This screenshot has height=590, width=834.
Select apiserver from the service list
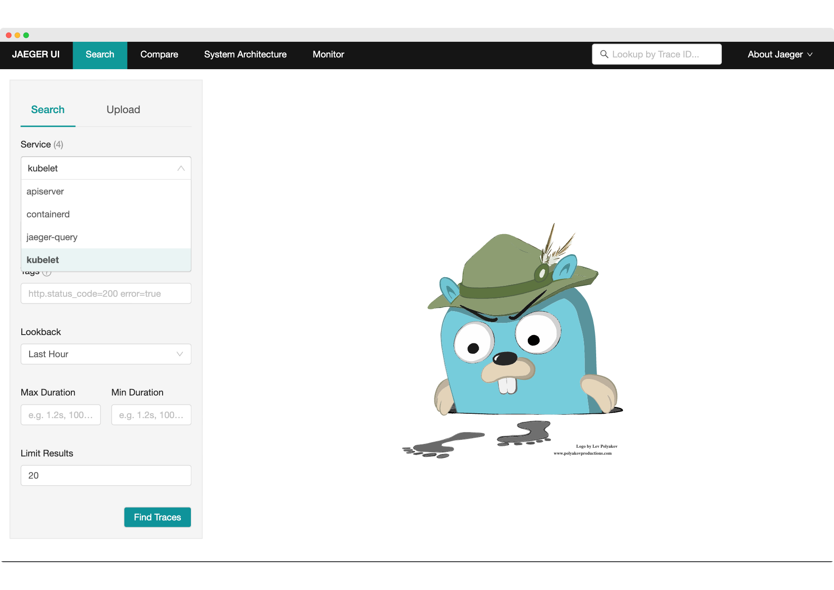point(45,191)
